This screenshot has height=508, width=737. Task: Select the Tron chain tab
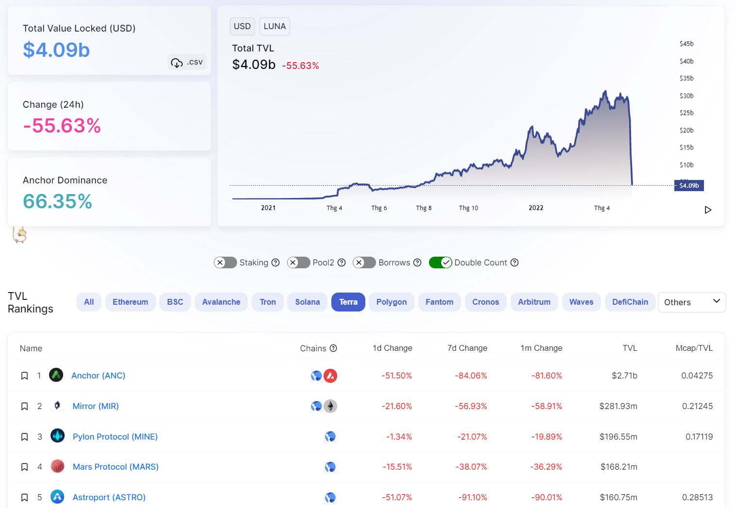(268, 302)
